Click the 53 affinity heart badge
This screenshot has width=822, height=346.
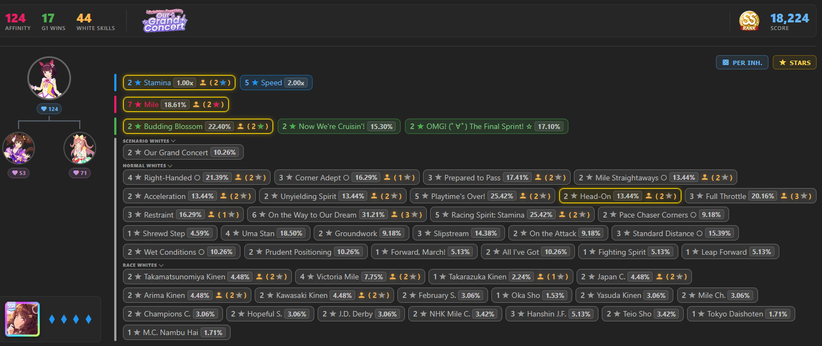[x=19, y=173]
